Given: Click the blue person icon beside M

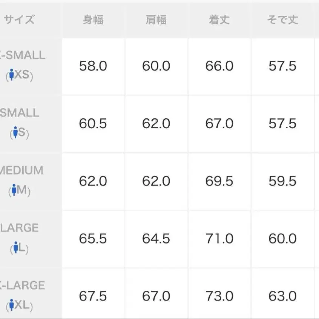Looking at the screenshot, I should click(14, 190).
